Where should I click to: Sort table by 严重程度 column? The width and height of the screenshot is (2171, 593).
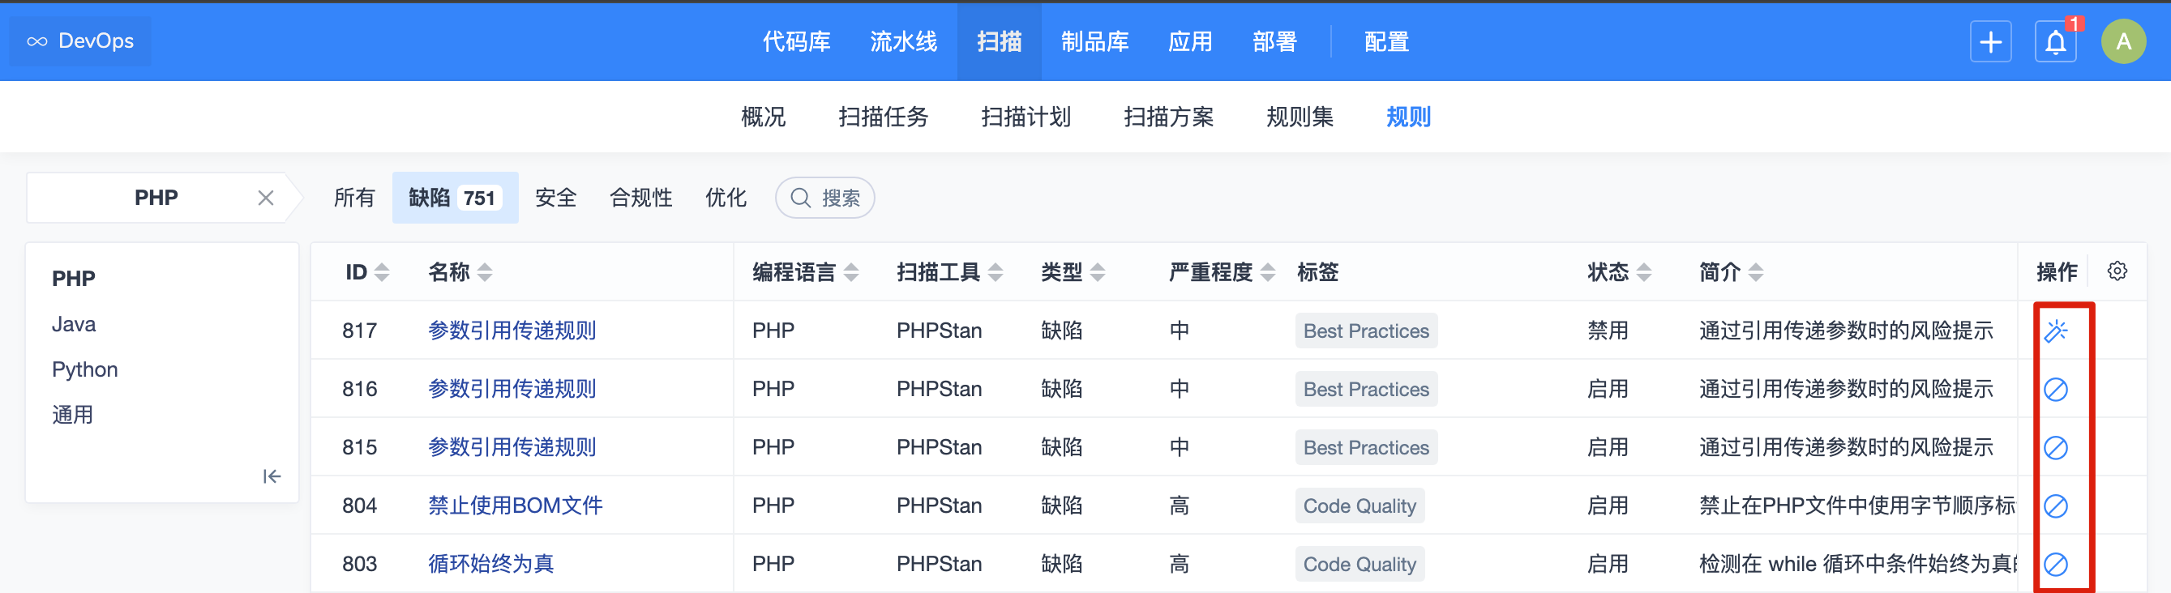click(x=1222, y=272)
